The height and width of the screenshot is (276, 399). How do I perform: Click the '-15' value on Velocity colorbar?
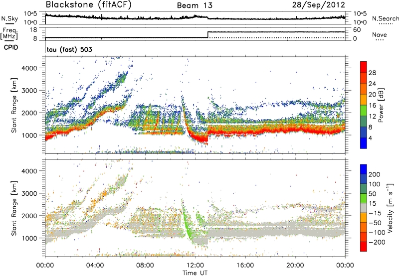pyautogui.click(x=375, y=213)
